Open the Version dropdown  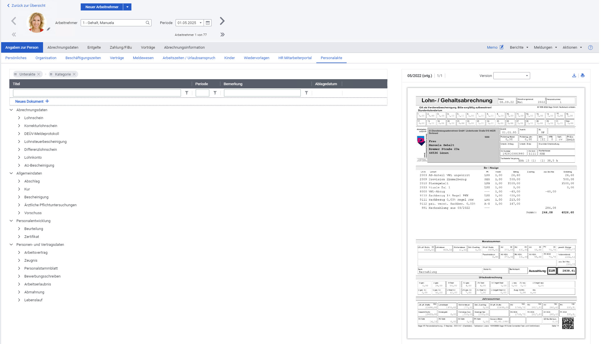pyautogui.click(x=511, y=76)
